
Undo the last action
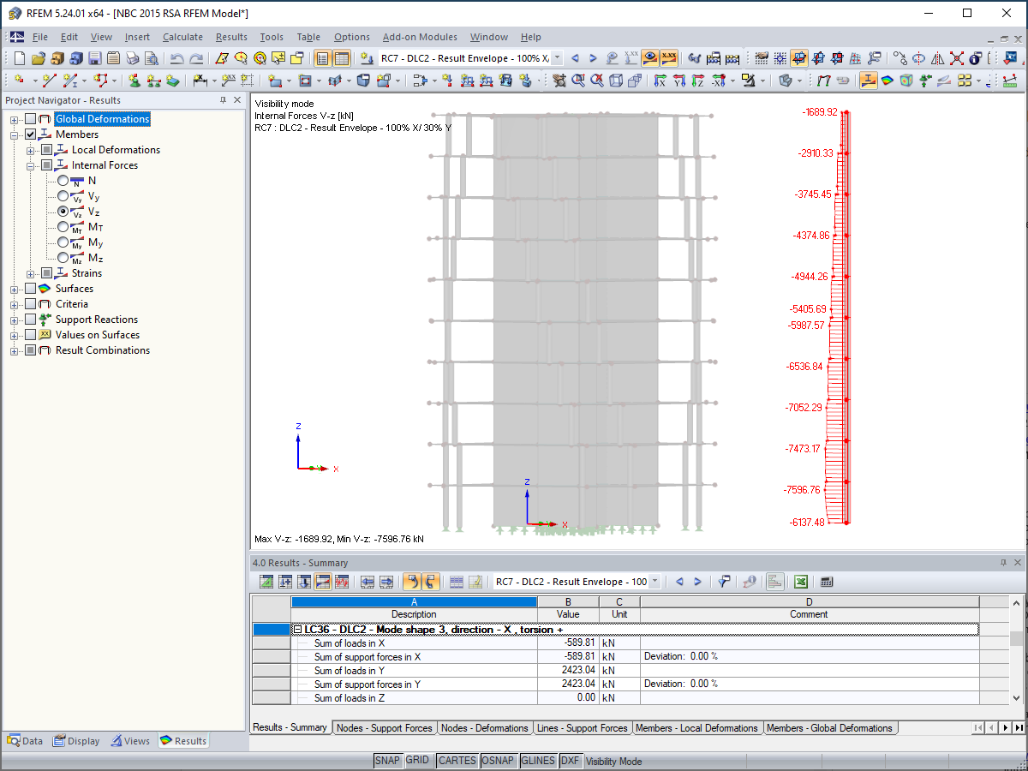pos(177,57)
